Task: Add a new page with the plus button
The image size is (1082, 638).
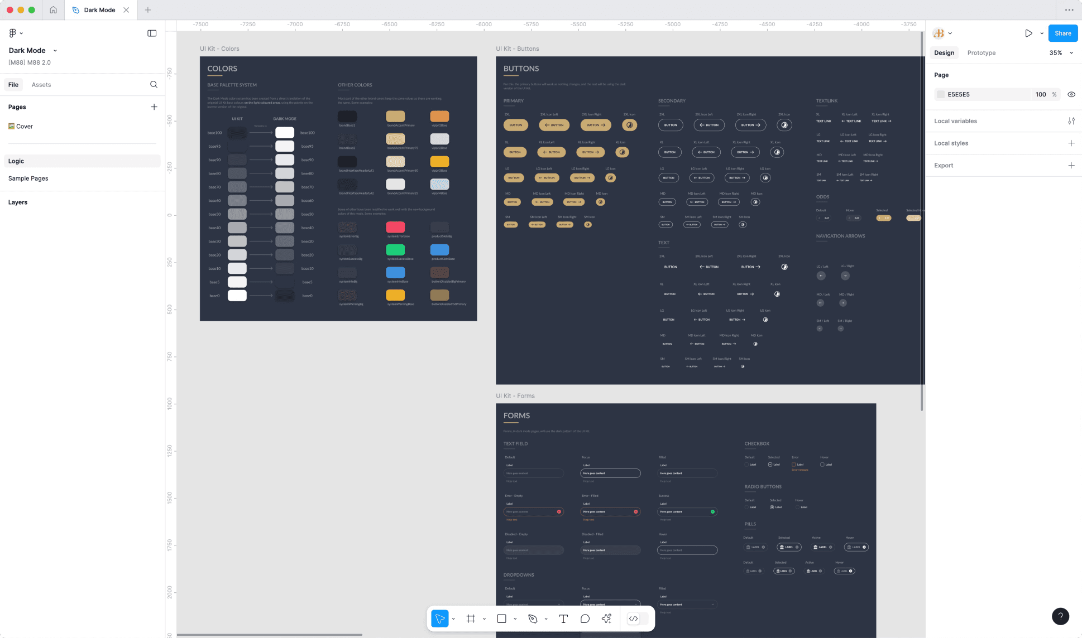Action: (x=154, y=107)
